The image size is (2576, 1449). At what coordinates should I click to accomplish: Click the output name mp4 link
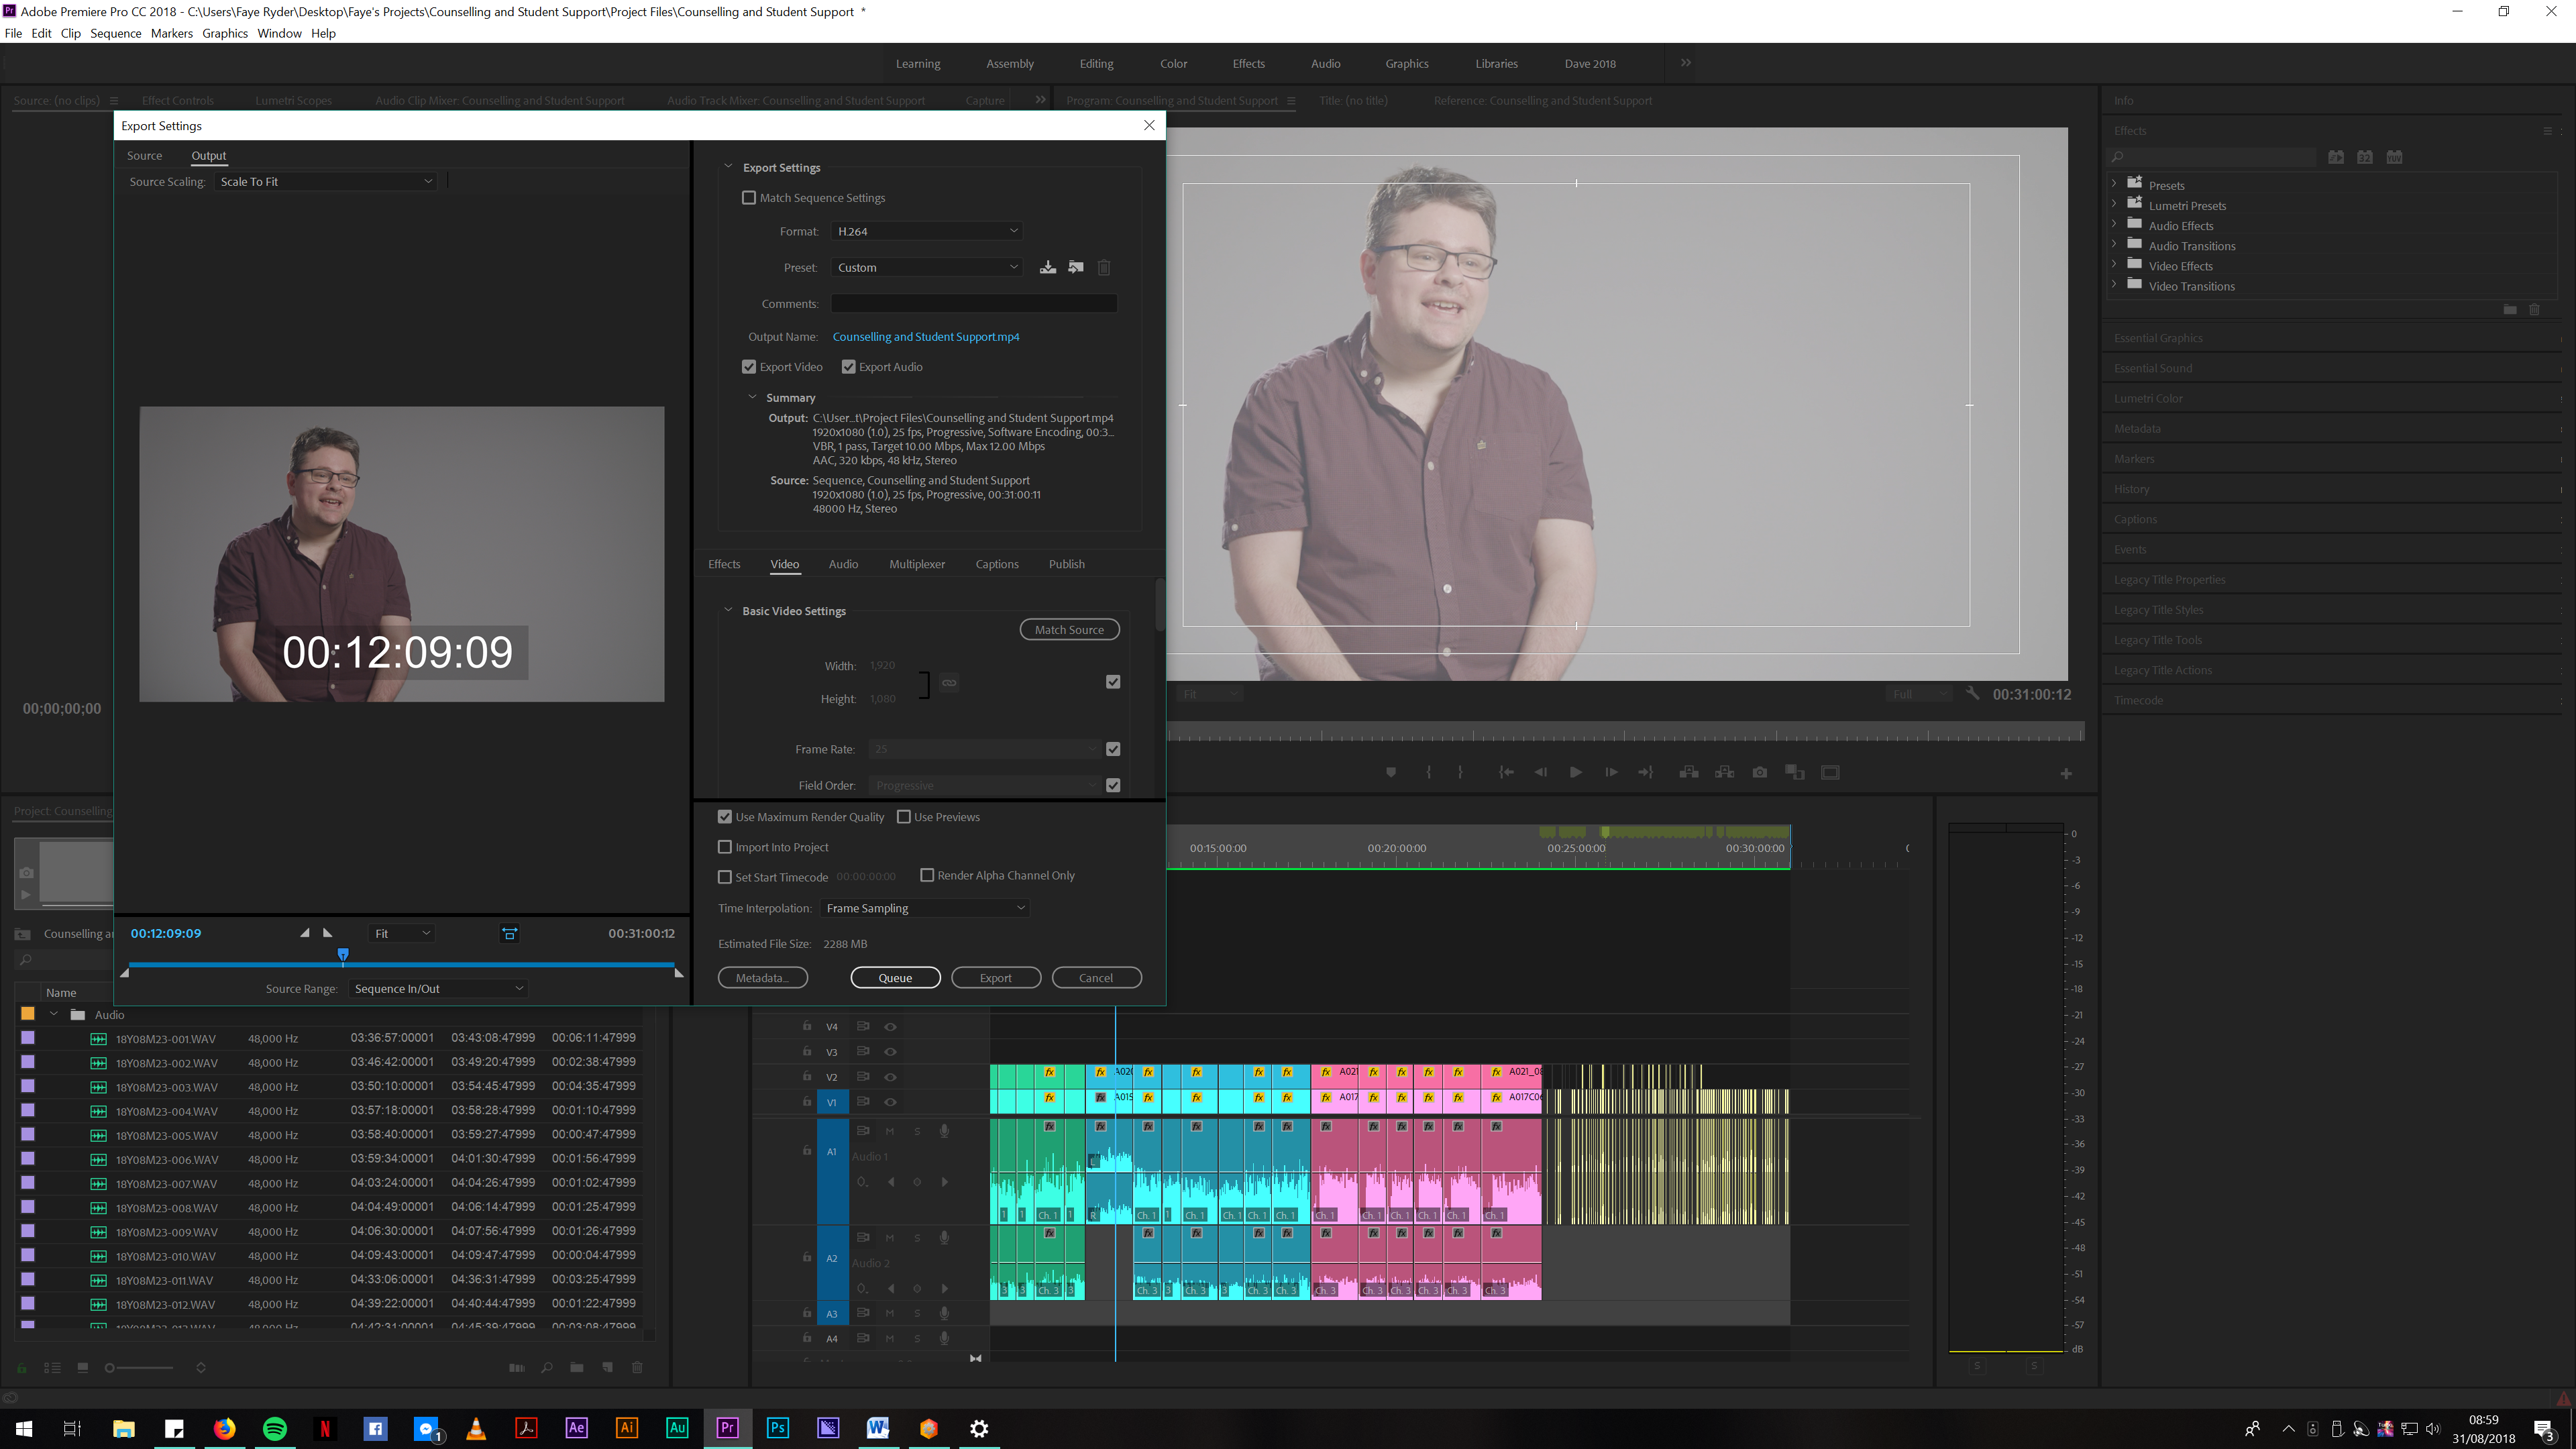926,337
